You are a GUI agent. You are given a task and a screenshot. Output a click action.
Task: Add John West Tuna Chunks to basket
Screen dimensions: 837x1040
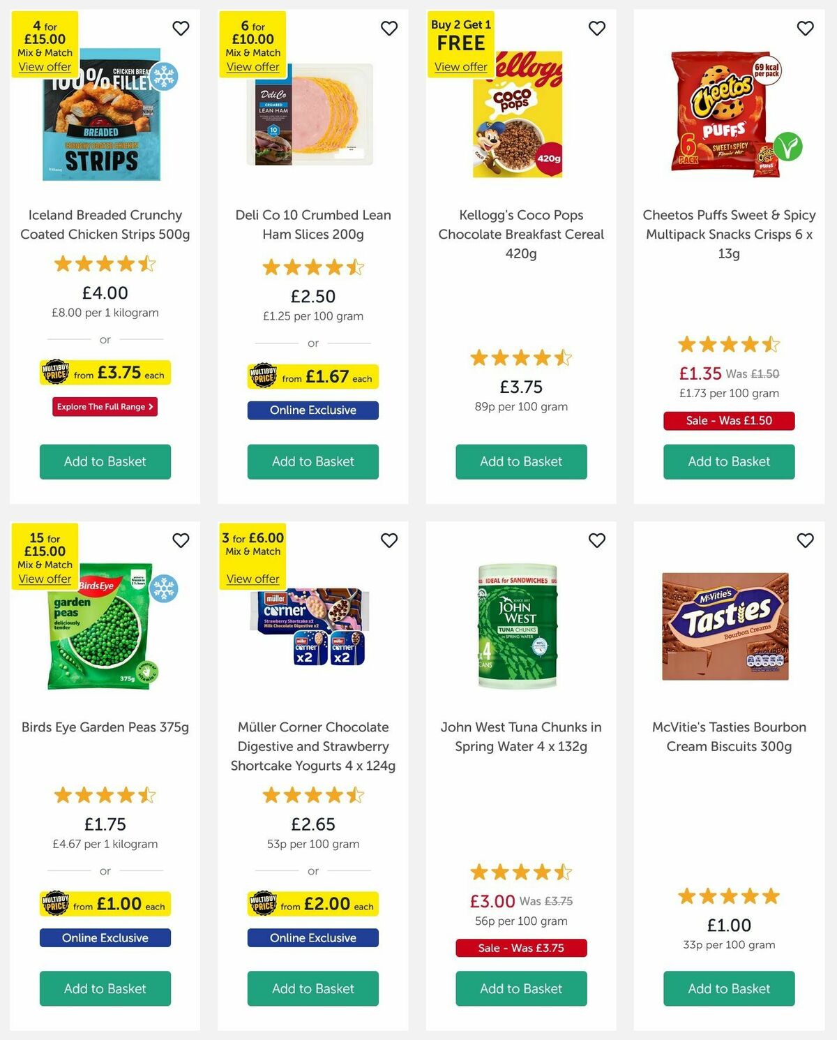(x=521, y=989)
